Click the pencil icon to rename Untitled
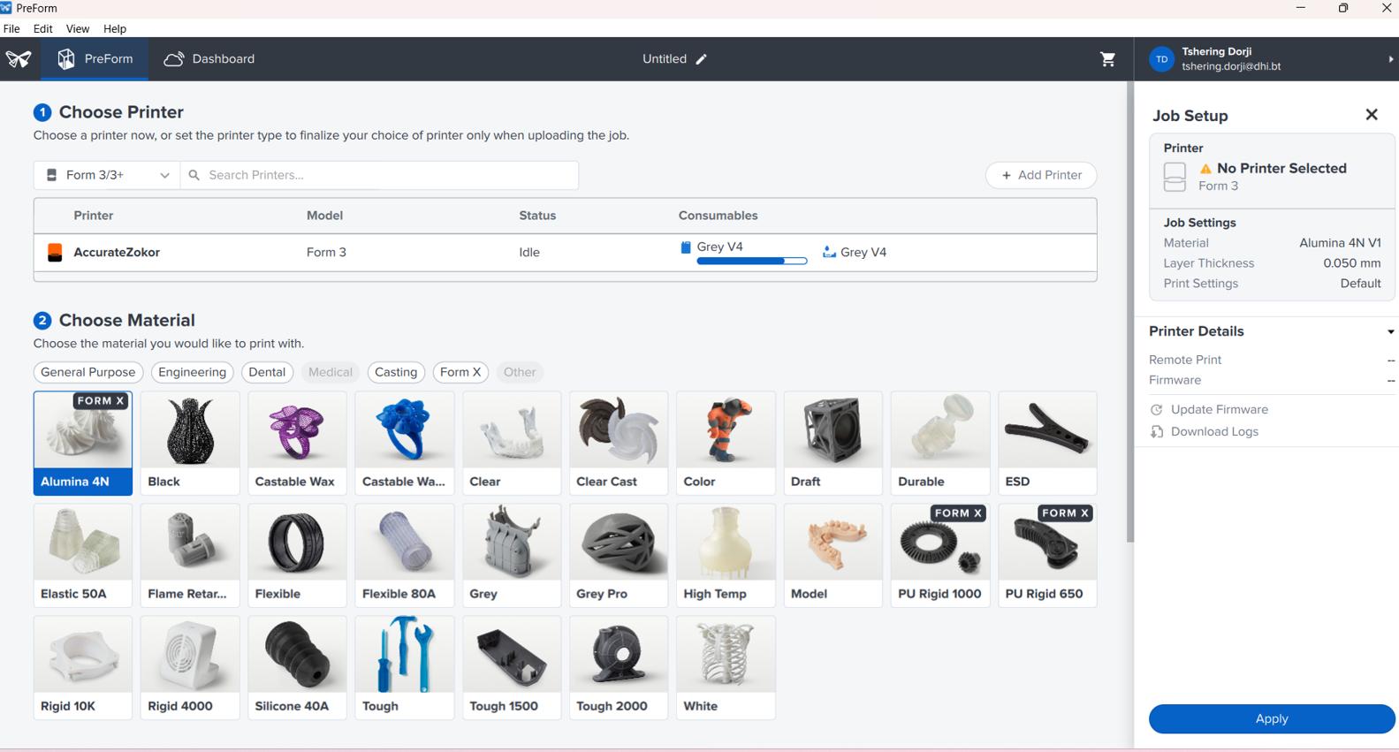1399x752 pixels. [x=702, y=59]
